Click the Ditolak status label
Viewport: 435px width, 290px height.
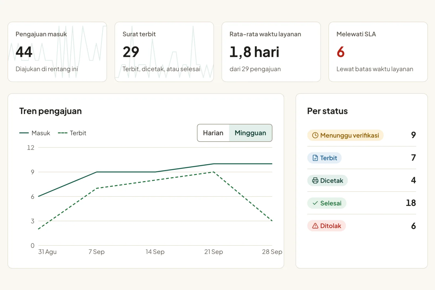(x=327, y=226)
